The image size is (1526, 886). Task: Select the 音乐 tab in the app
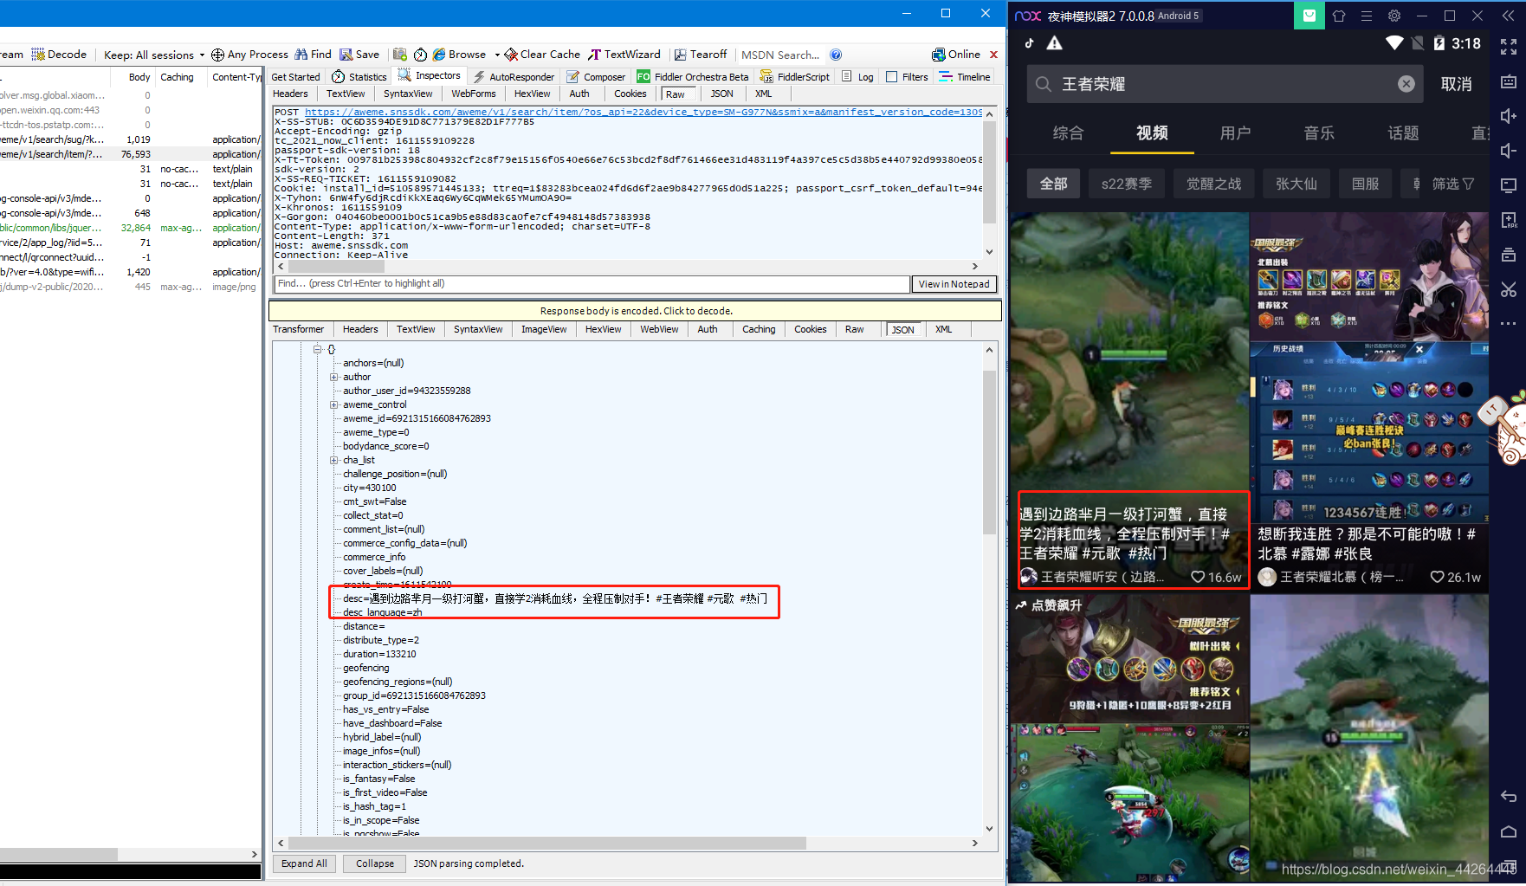1319,133
